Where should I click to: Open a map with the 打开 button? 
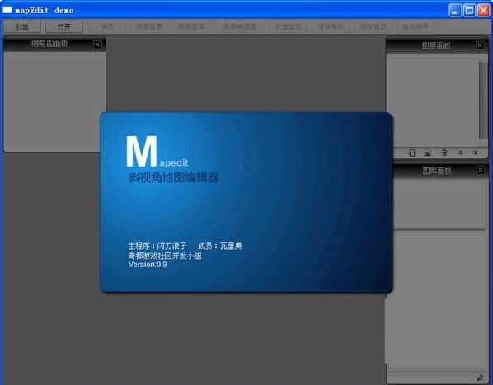[x=64, y=26]
